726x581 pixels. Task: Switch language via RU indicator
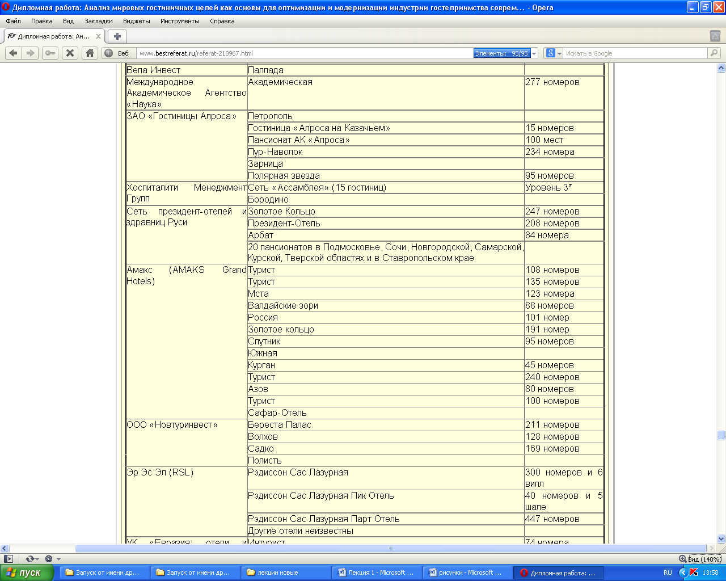pos(668,572)
